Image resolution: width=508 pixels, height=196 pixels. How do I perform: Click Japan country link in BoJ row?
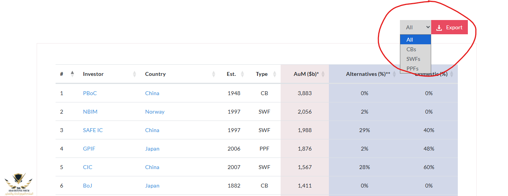tap(152, 186)
